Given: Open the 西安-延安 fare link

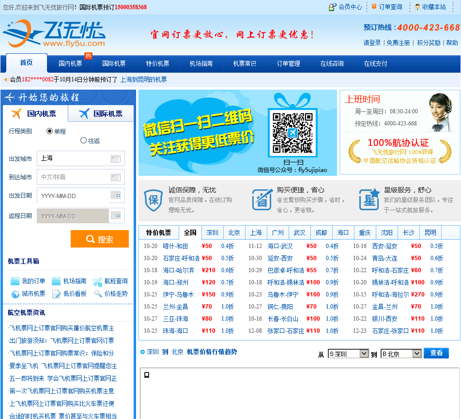Looking at the screenshot, I should [x=384, y=246].
